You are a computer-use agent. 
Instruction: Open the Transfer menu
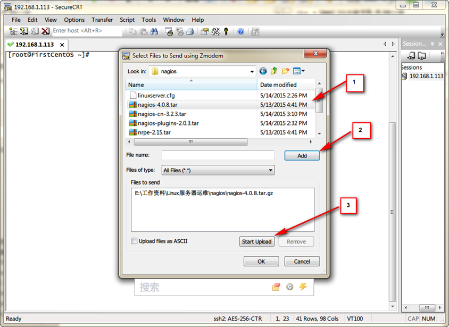pos(102,20)
